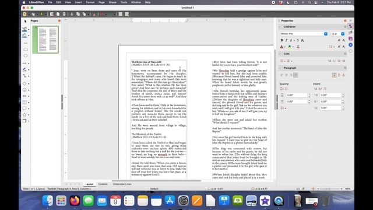373x210 pixels.
Task: Apply Bold in Character panel
Action: 281,40
